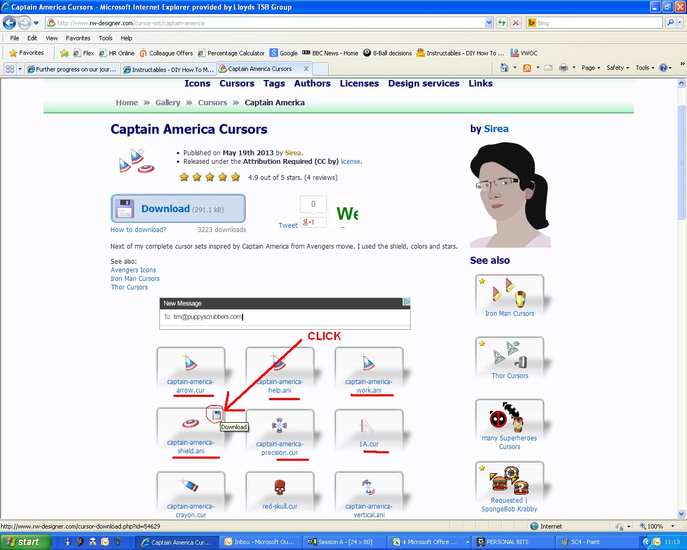Click the Quick Tabs grid icon
This screenshot has height=550, width=687.
tap(10, 69)
